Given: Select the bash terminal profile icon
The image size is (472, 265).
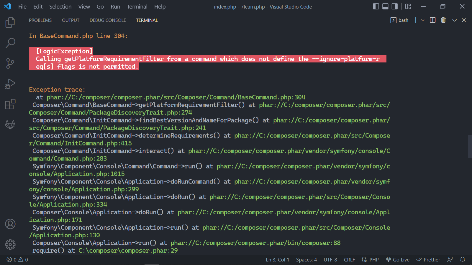Looking at the screenshot, I should click(x=393, y=20).
